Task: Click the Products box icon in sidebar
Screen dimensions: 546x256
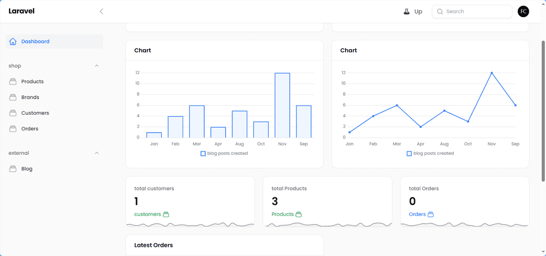Action: (13, 82)
